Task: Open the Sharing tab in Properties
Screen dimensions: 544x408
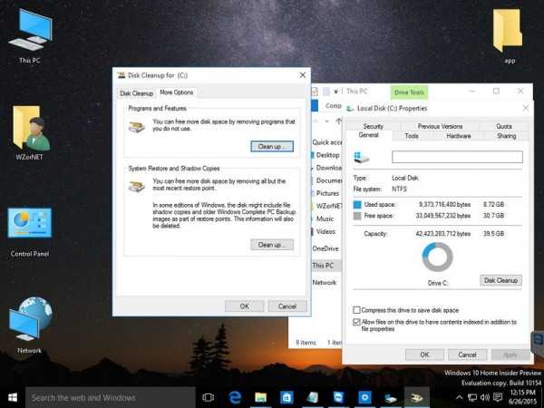Action: 507,136
